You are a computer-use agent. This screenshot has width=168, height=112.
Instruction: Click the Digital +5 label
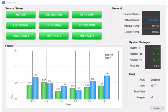pyautogui.click(x=135, y=48)
